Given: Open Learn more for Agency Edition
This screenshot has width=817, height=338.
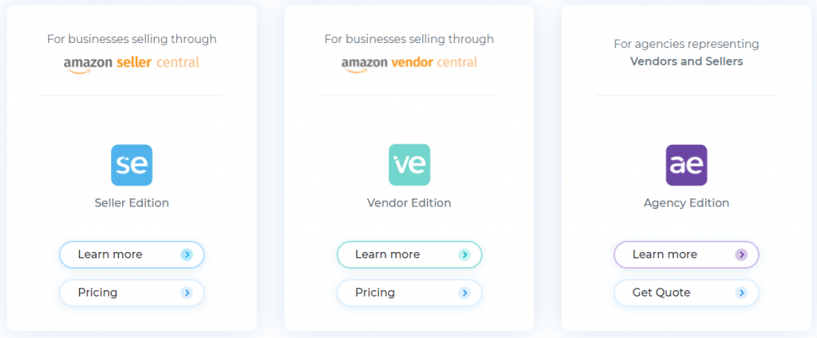Looking at the screenshot, I should [686, 254].
